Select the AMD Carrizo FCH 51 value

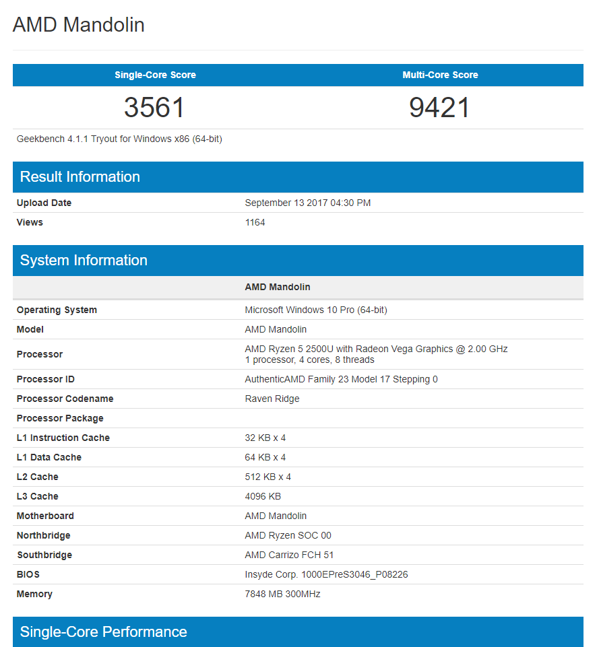[x=289, y=555]
